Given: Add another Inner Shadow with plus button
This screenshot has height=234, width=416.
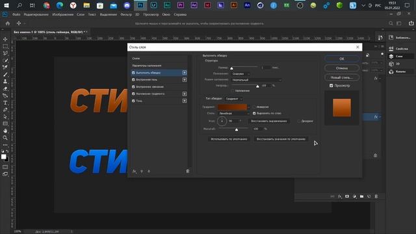Looking at the screenshot, I should 185,79.
